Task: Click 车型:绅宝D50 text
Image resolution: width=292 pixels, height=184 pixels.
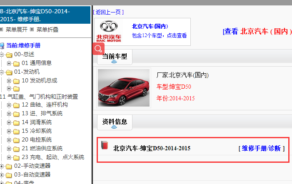Action: [174, 87]
